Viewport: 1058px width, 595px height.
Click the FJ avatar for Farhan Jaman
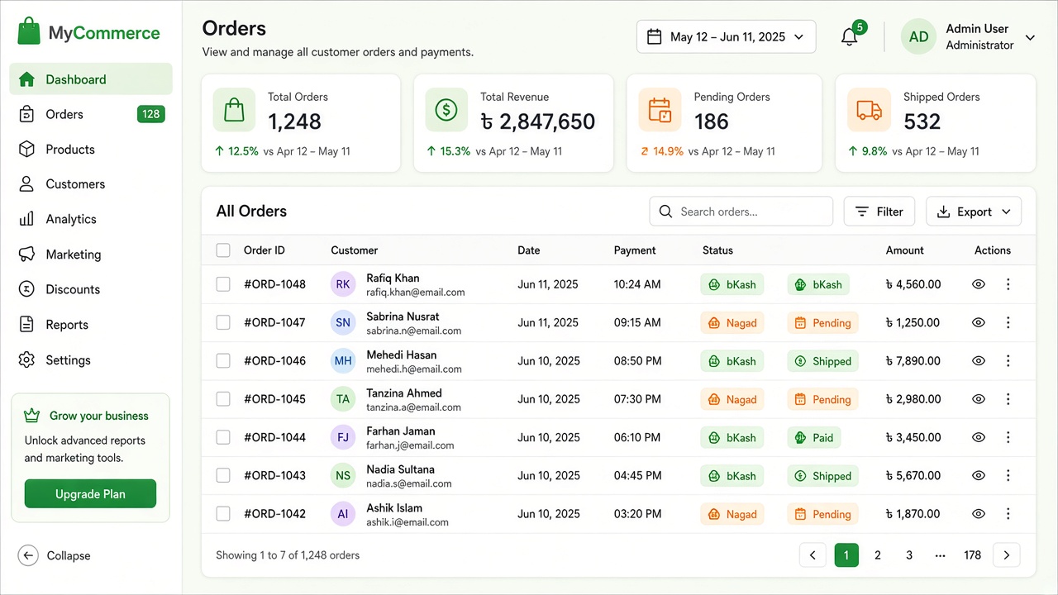tap(343, 437)
